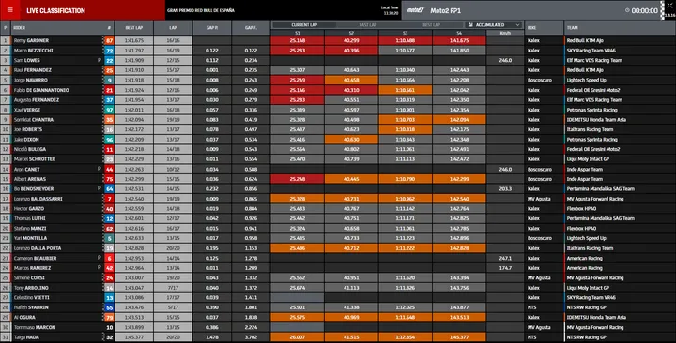Click number badge 55 of Hafizh Syahrin
676x343 pixels.
coord(109,307)
